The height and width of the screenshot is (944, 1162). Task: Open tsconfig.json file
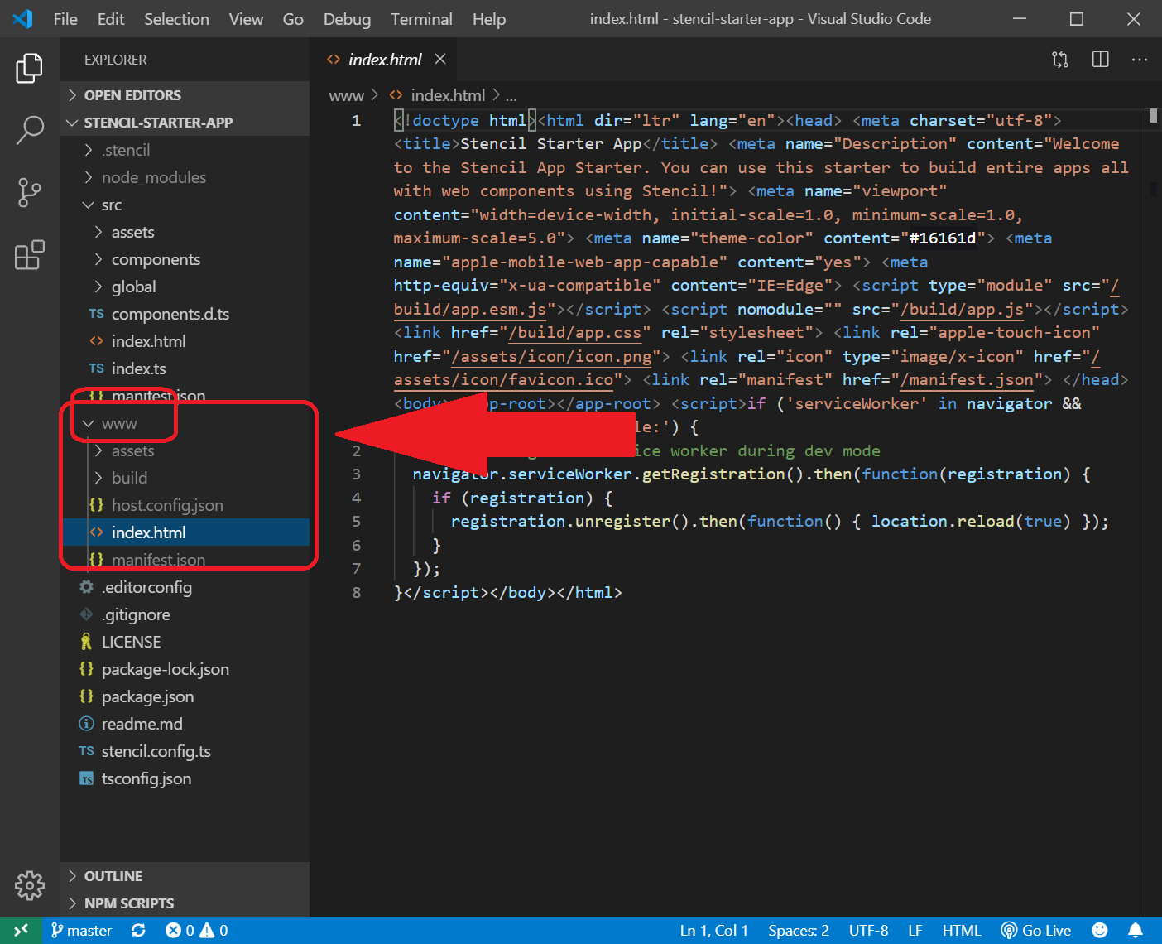(185, 778)
